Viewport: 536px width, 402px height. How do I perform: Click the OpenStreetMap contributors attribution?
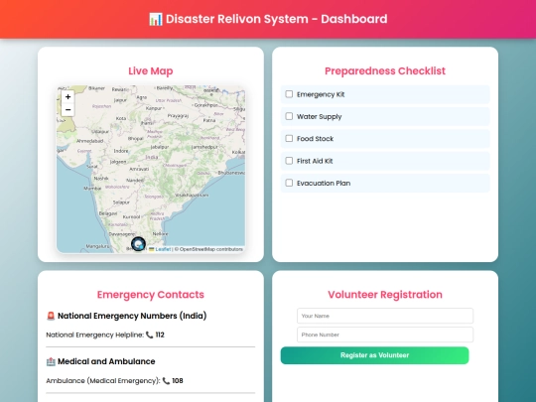[x=208, y=249]
